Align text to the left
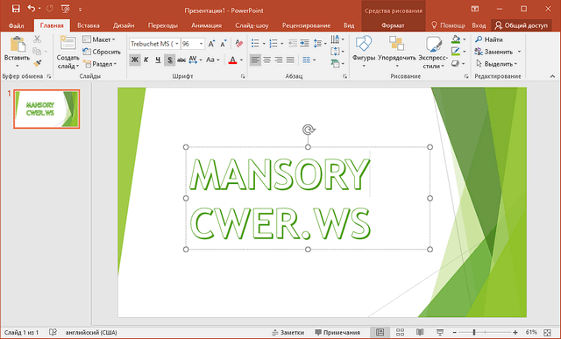This screenshot has height=339, width=561. pos(255,60)
